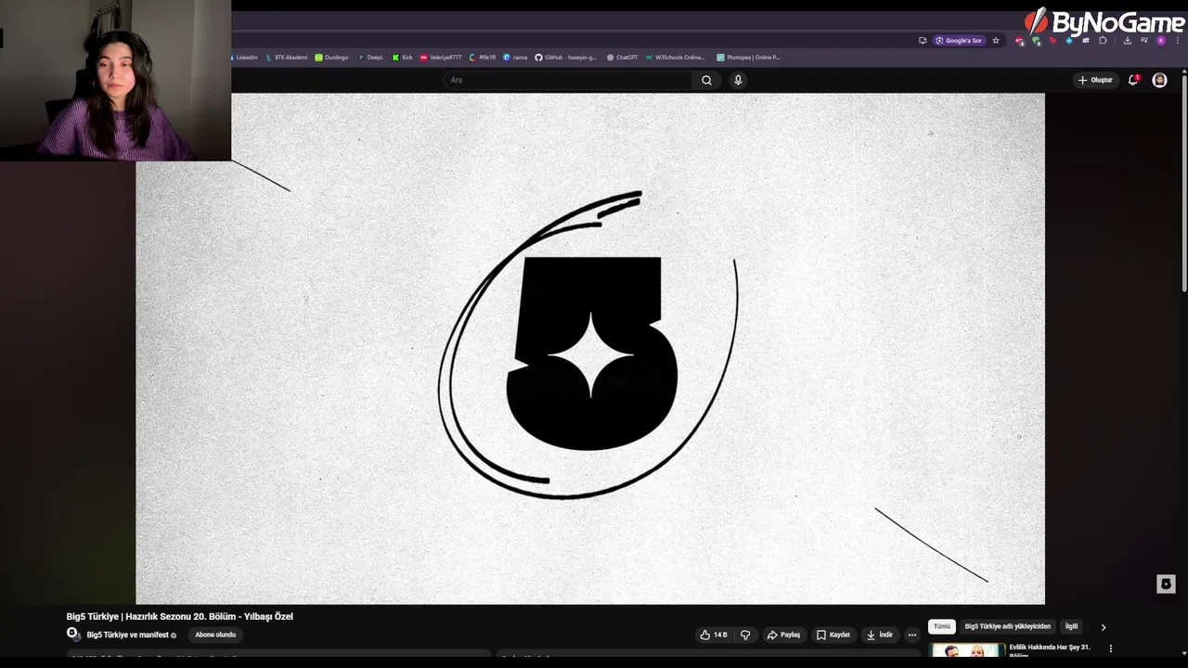Open YouTube account avatar menu
1188x668 pixels.
[1159, 80]
